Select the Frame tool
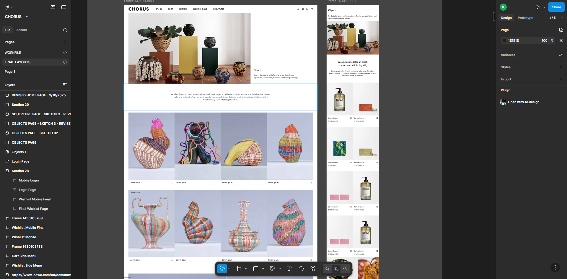The image size is (567, 279). pos(239,269)
